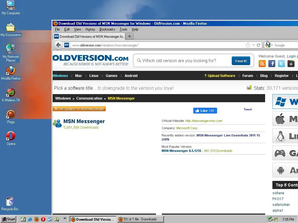The image size is (298, 223).
Task: Expand quick launch overflow chevron
Action: tap(65, 218)
